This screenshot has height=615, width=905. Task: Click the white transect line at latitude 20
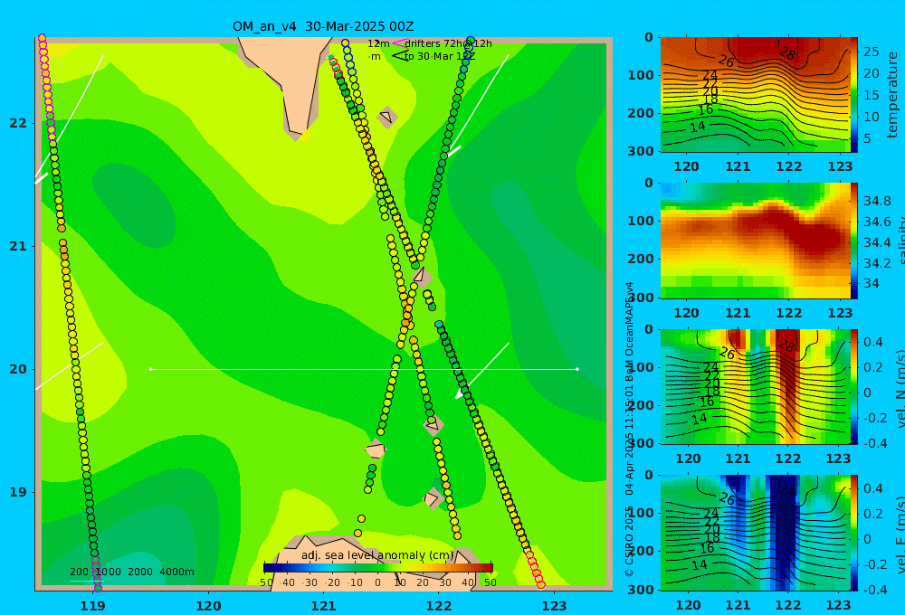tap(364, 369)
